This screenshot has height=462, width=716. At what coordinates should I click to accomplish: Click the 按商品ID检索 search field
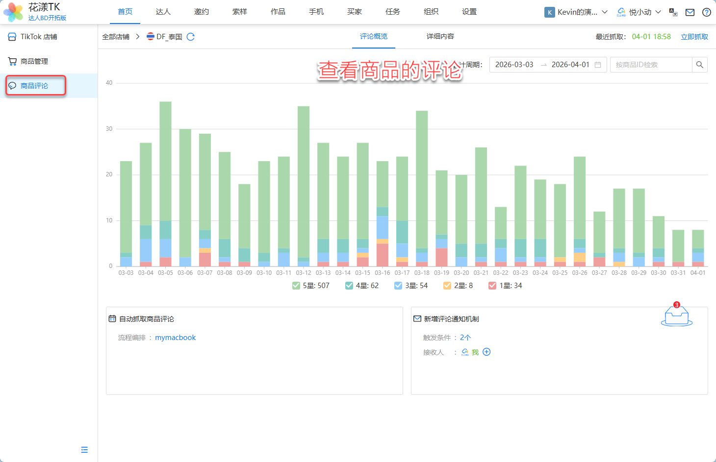click(650, 65)
